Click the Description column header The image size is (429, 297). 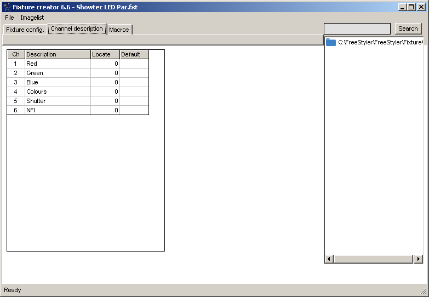[58, 54]
